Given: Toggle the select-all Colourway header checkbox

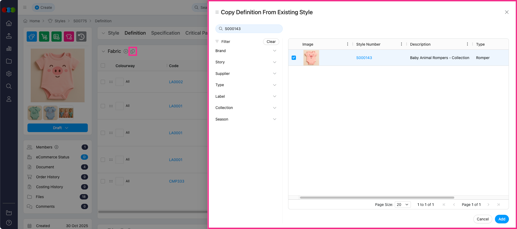Looking at the screenshot, I should pyautogui.click(x=103, y=66).
